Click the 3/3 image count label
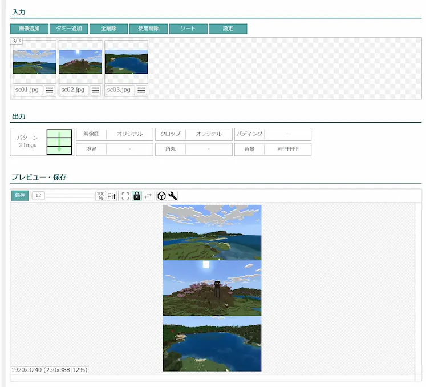426x387 pixels. 17,41
